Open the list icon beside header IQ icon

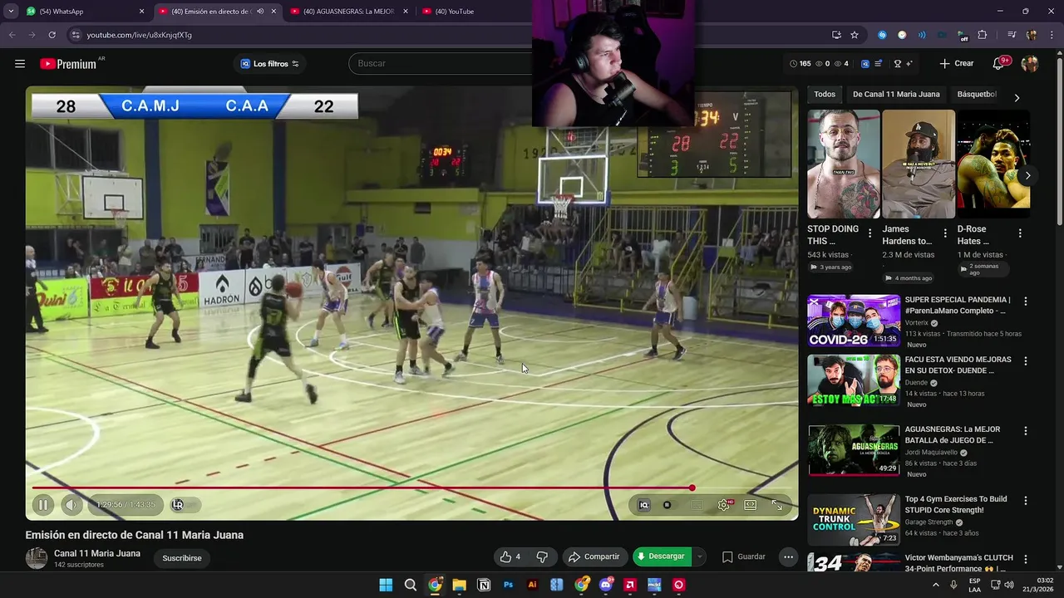pyautogui.click(x=879, y=64)
